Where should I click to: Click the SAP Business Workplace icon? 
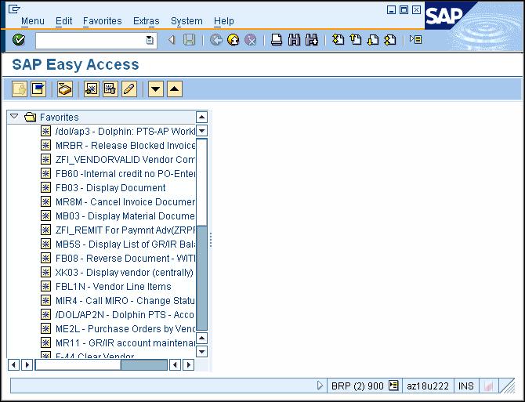(x=65, y=89)
